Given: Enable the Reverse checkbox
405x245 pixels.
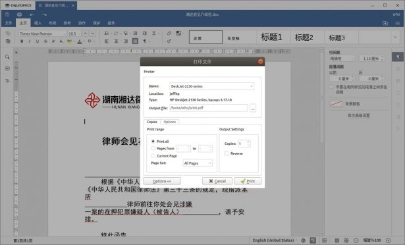Looking at the screenshot, I should click(x=227, y=153).
